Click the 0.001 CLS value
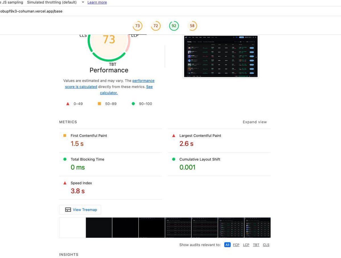341x258 pixels. pos(187,167)
